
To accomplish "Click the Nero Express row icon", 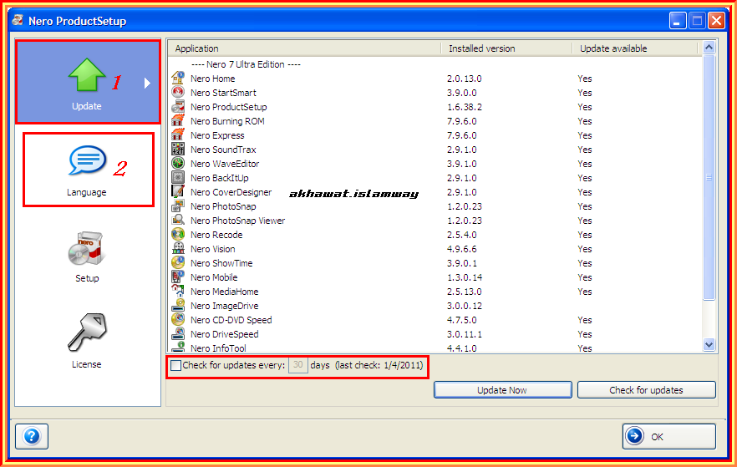I will pyautogui.click(x=178, y=135).
